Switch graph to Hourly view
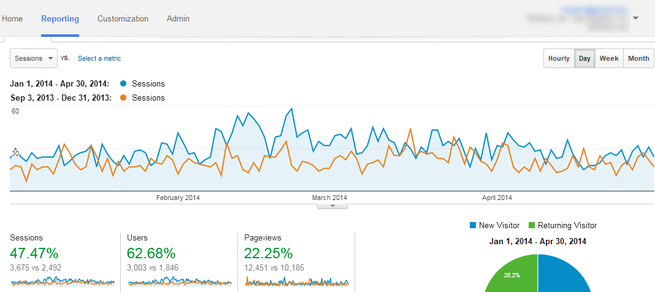 coord(559,58)
